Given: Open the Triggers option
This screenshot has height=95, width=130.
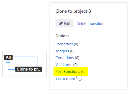Looking at the screenshot, I should point(62,51).
